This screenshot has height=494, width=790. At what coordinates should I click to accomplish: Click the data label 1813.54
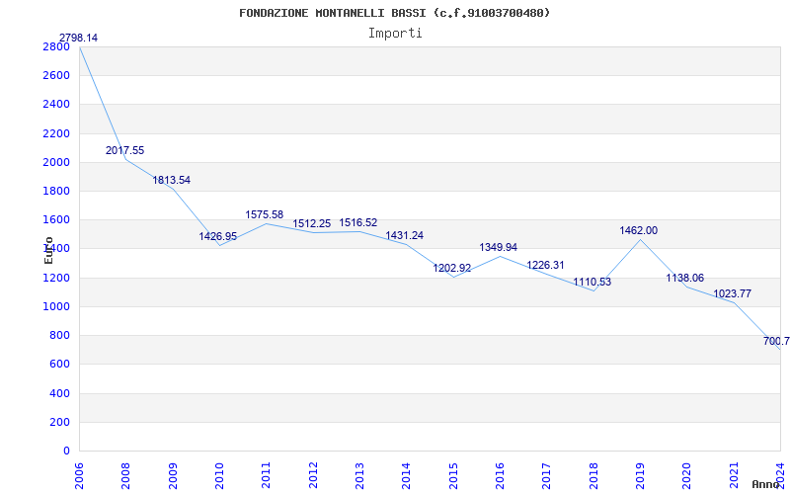click(172, 180)
